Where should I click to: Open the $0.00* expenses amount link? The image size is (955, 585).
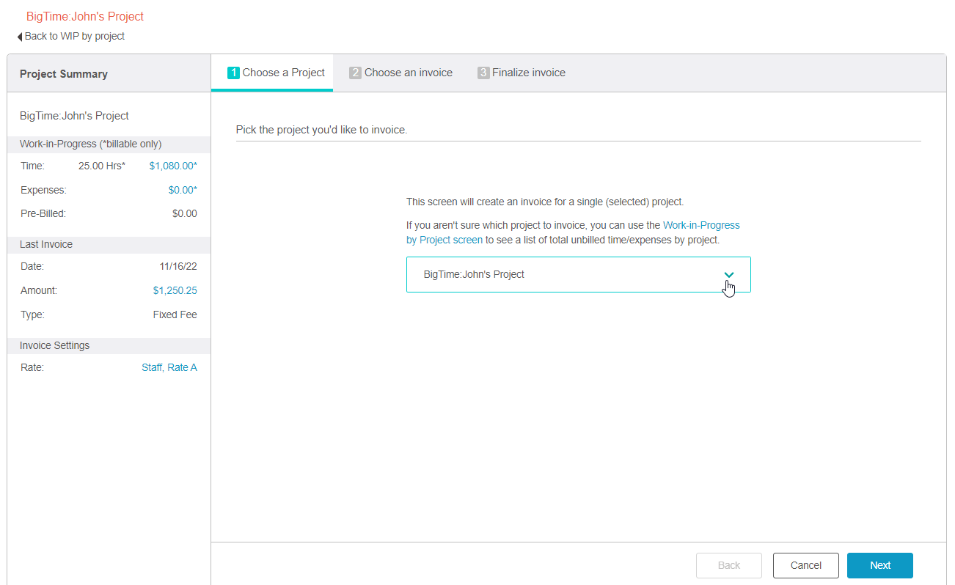pyautogui.click(x=183, y=190)
